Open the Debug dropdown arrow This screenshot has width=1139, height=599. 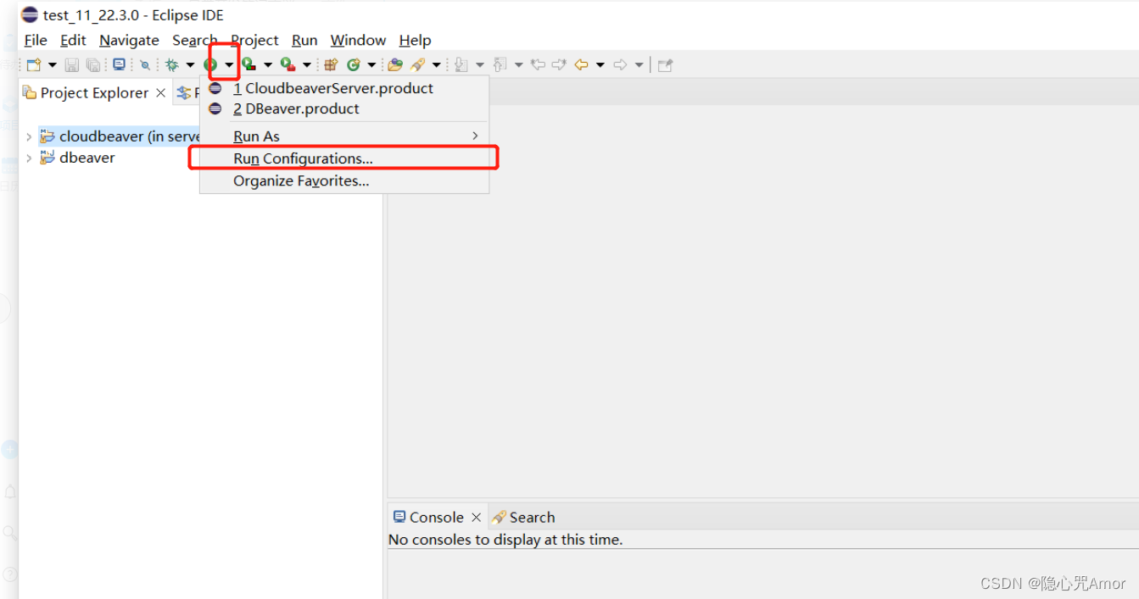pos(190,64)
